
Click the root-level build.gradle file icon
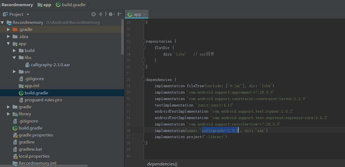point(15,128)
